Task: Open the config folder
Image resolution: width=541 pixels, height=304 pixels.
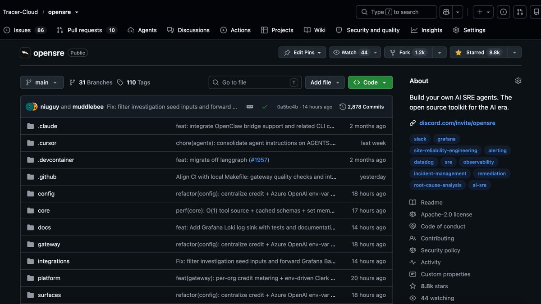Action: coord(46,194)
